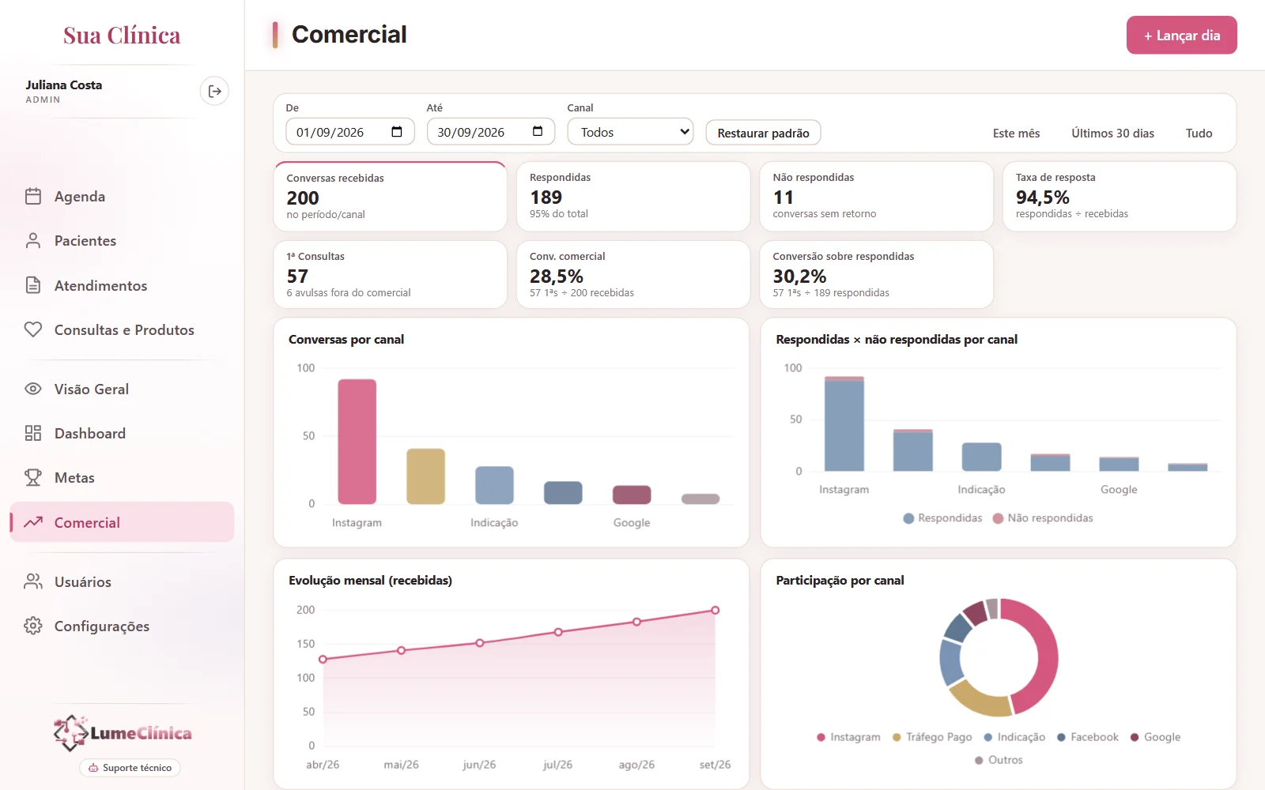Image resolution: width=1265 pixels, height=790 pixels.
Task: Open the calendar picker in the Até date field
Action: tap(538, 132)
